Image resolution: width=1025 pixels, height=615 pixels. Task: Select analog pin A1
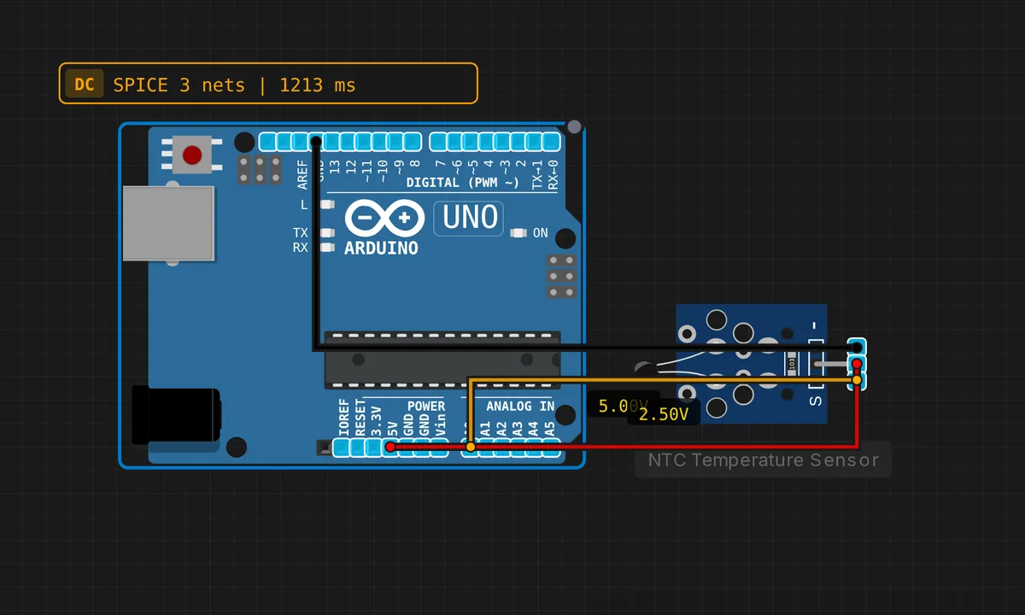pos(487,448)
